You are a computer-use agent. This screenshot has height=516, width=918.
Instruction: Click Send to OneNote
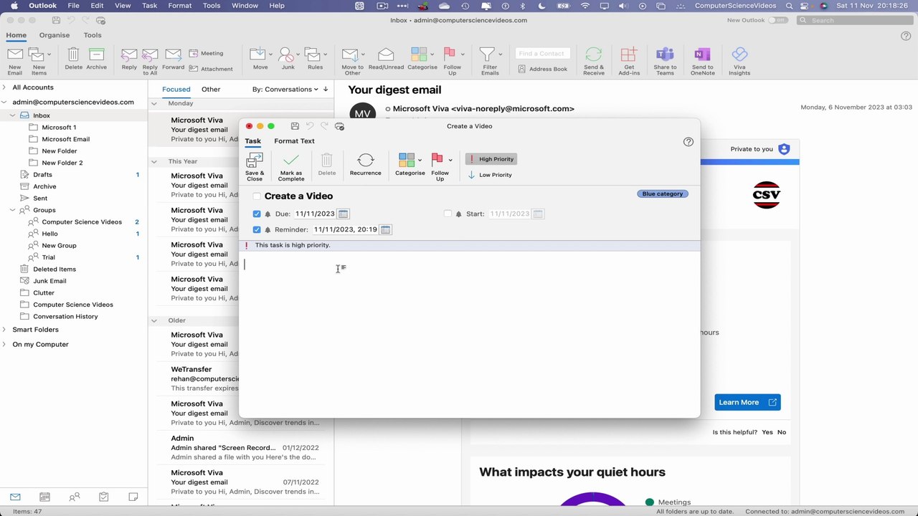(702, 61)
